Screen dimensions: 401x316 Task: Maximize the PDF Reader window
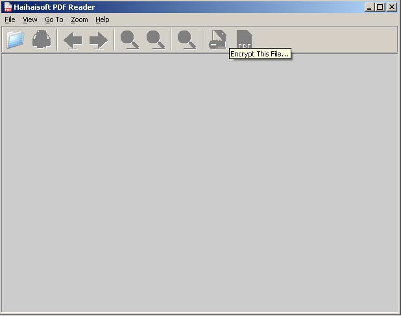380,7
